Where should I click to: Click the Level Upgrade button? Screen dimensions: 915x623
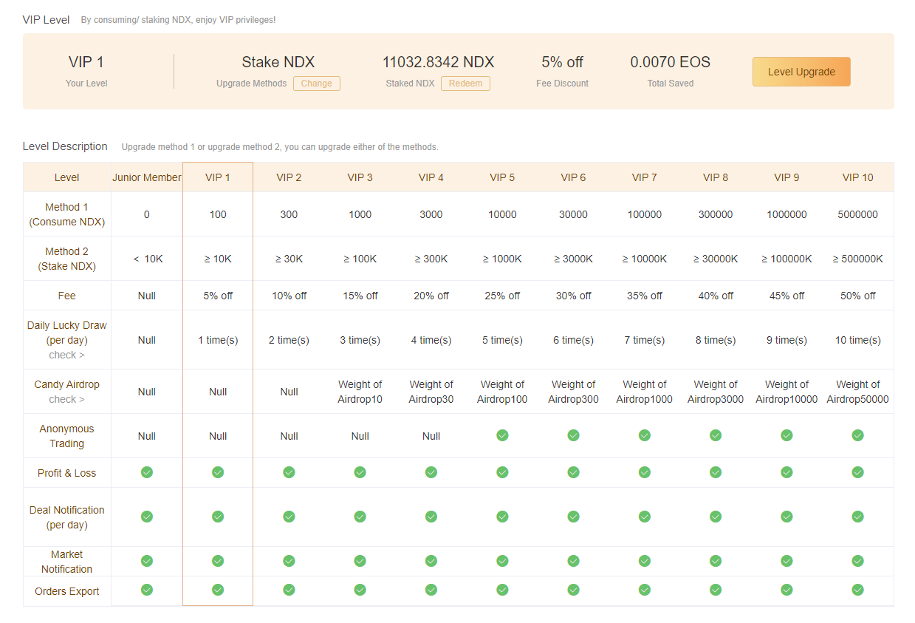801,72
